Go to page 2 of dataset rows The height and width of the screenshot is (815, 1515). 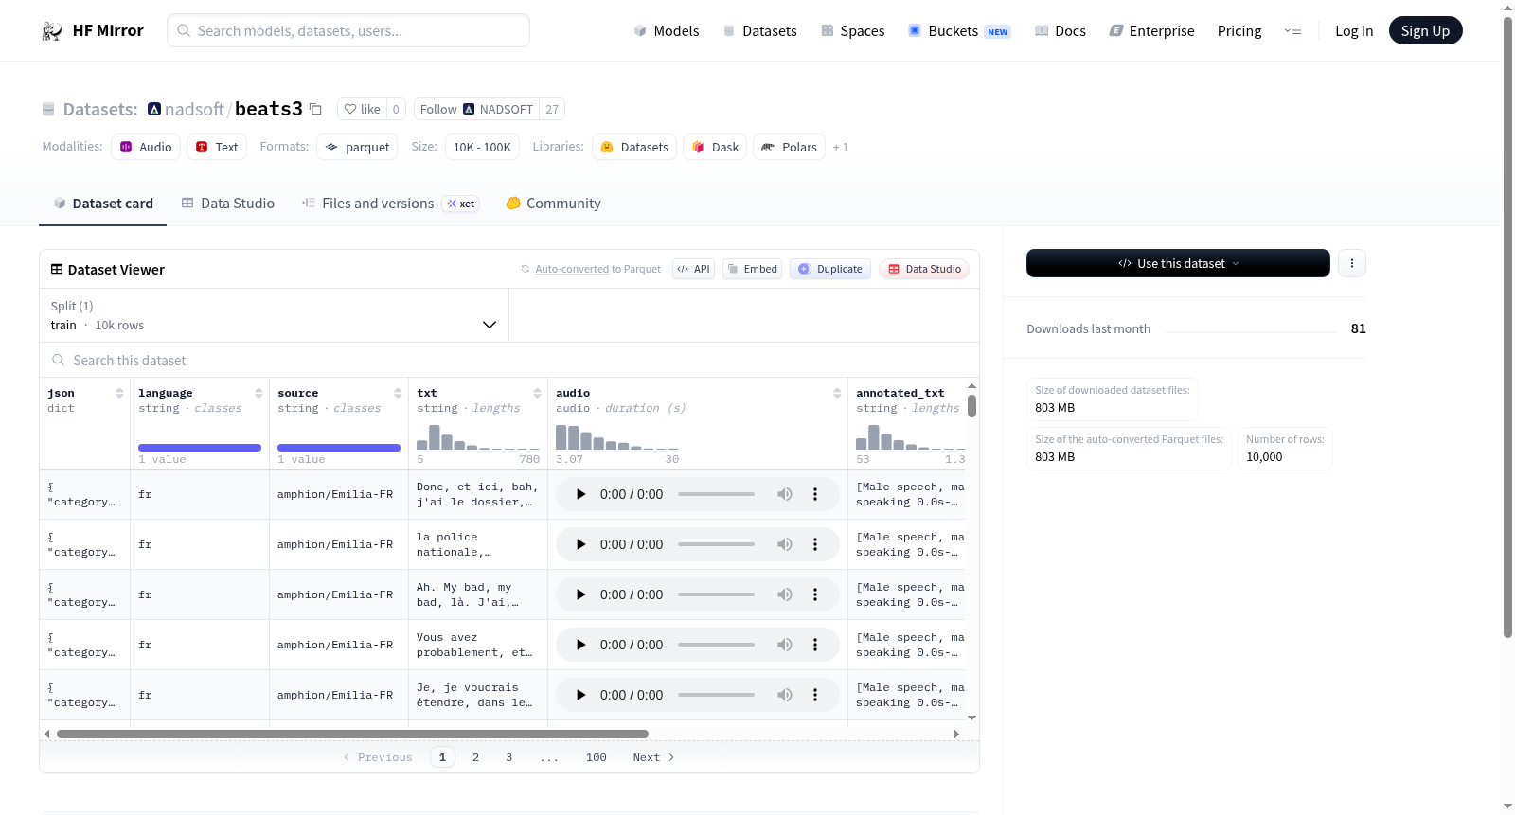tap(475, 757)
